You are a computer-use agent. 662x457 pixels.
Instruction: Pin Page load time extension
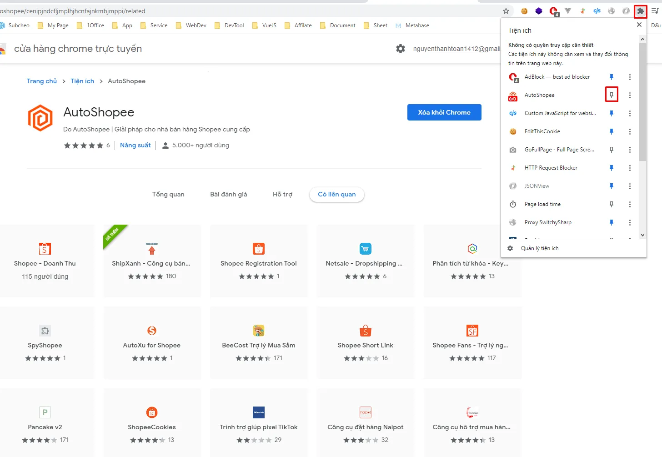tap(612, 204)
